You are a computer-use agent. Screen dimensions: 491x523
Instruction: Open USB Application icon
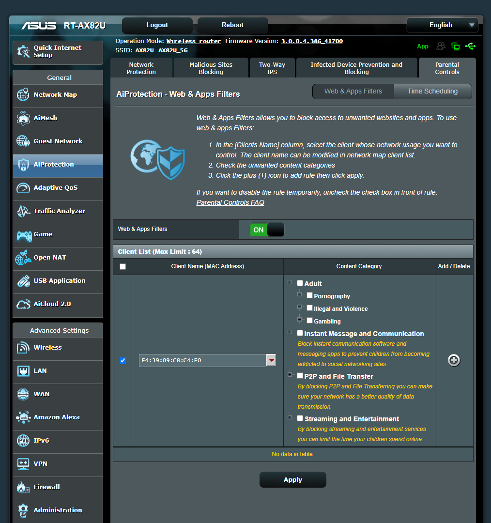click(23, 281)
